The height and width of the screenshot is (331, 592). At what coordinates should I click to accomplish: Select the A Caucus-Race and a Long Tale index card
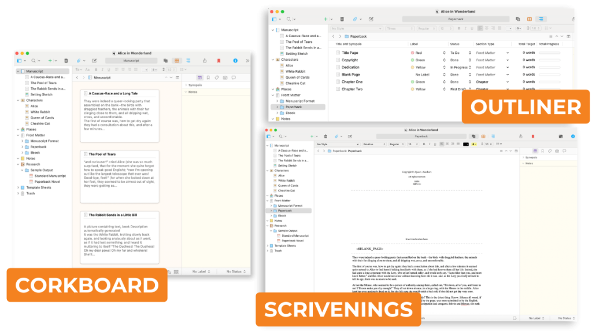tap(120, 114)
